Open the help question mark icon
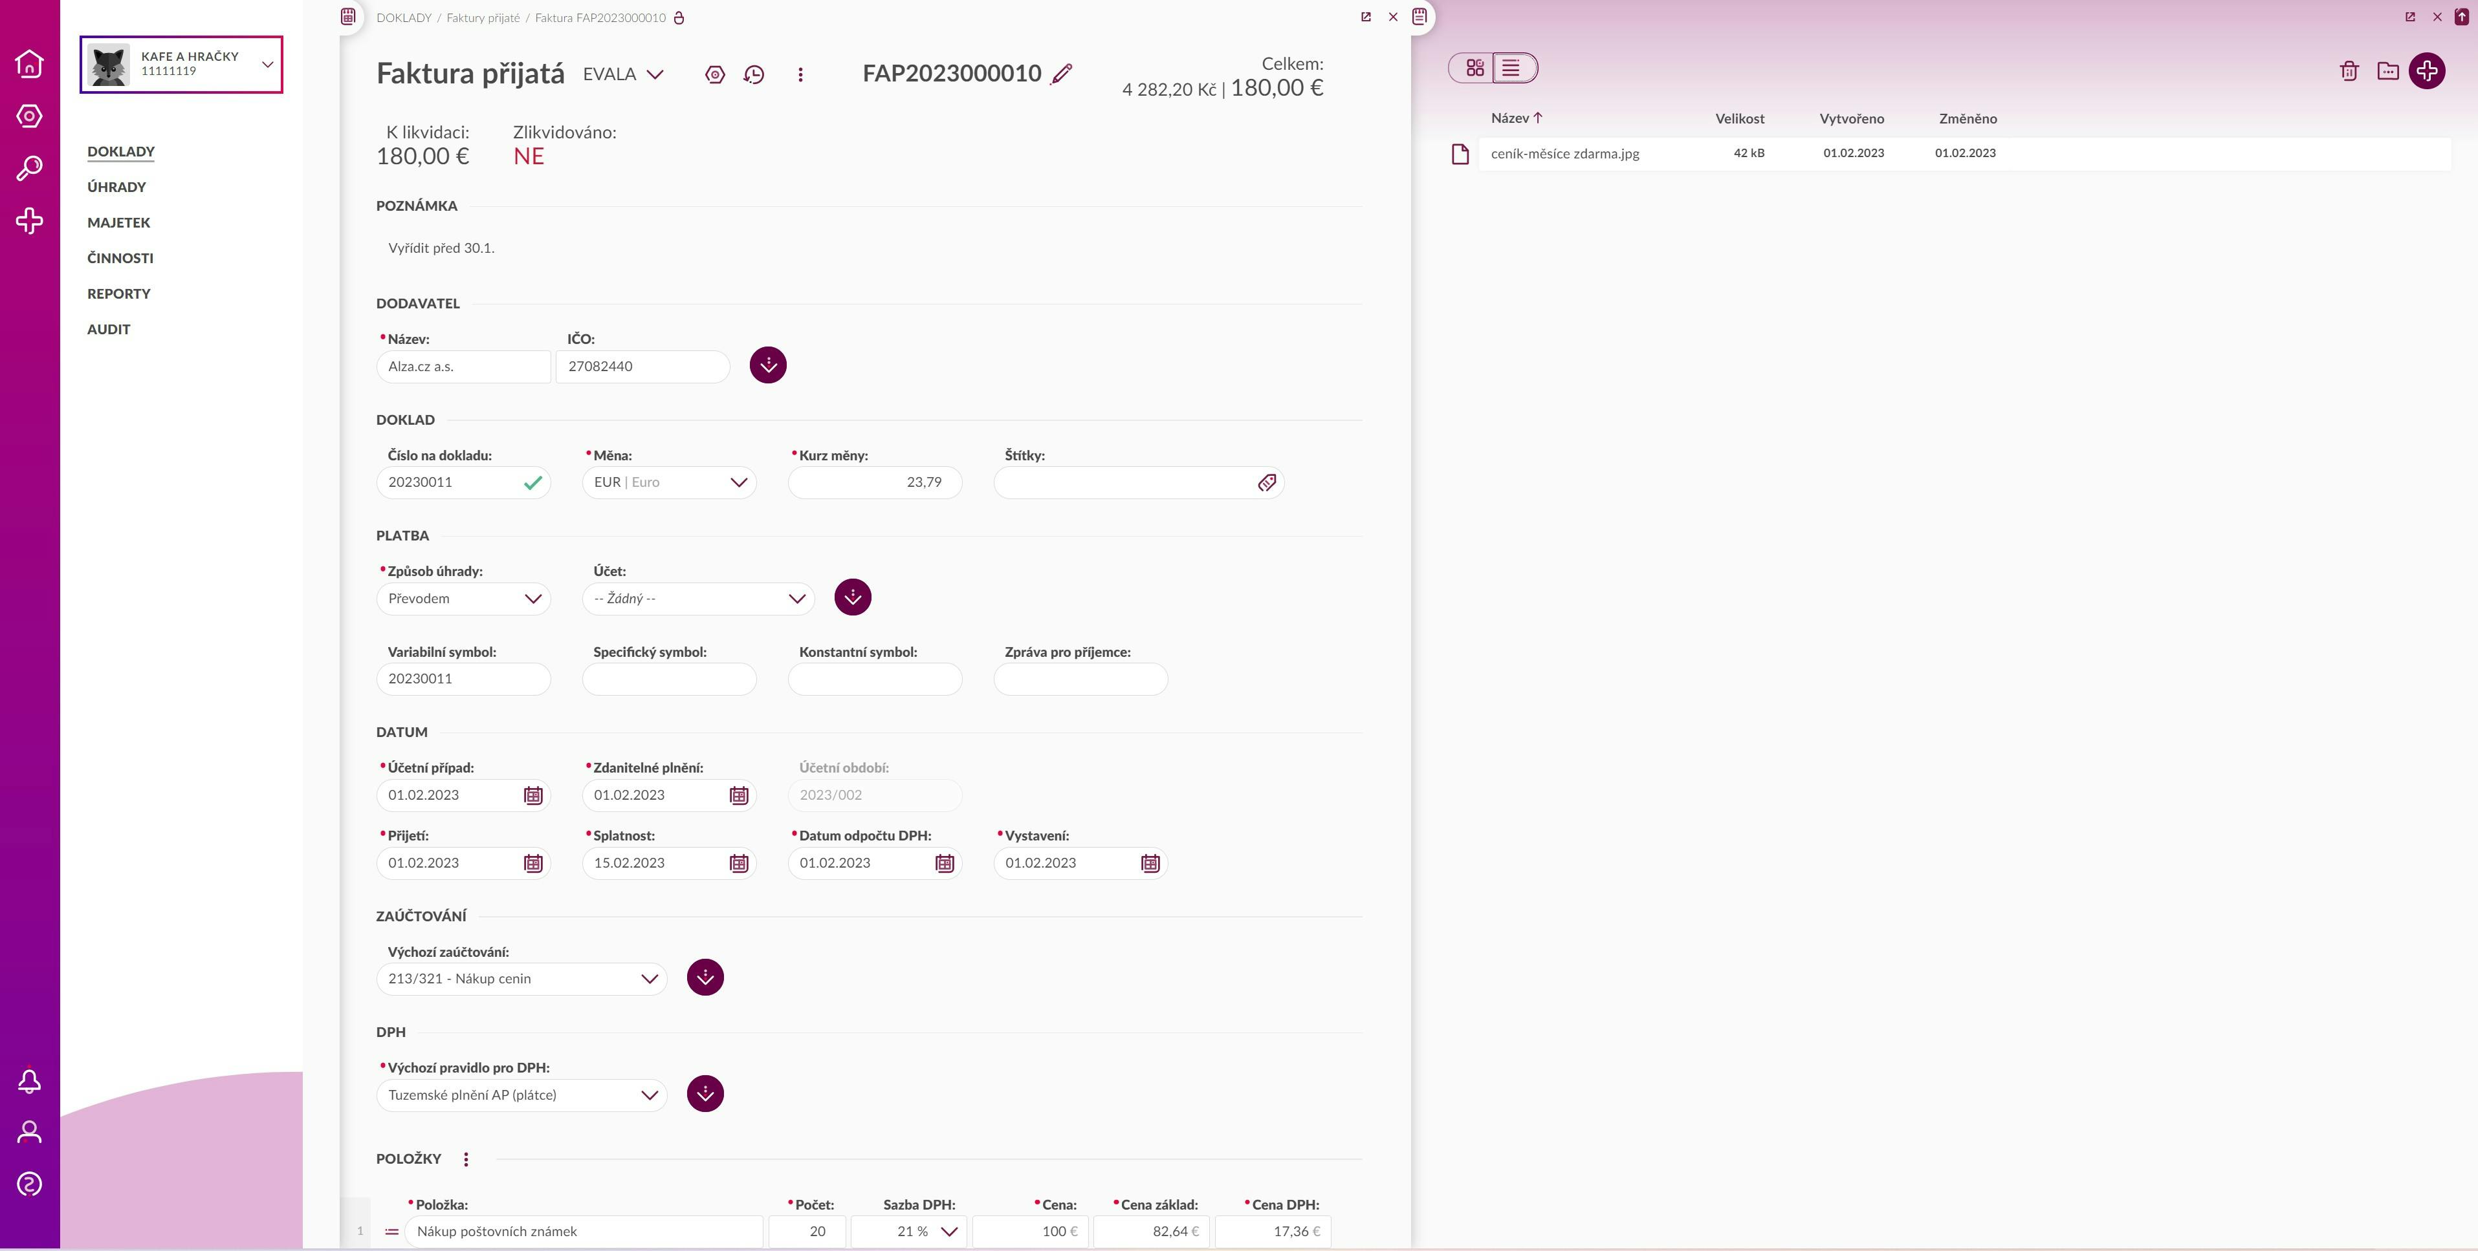 coord(30,1184)
